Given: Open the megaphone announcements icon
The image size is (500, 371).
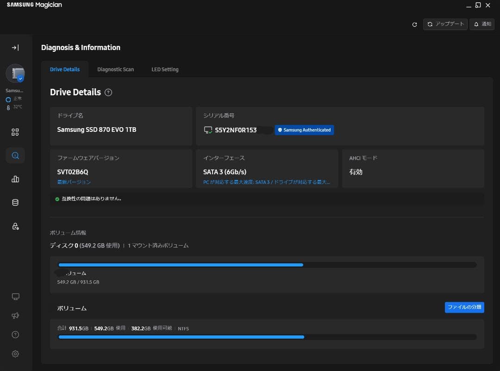Looking at the screenshot, I should click(x=15, y=315).
